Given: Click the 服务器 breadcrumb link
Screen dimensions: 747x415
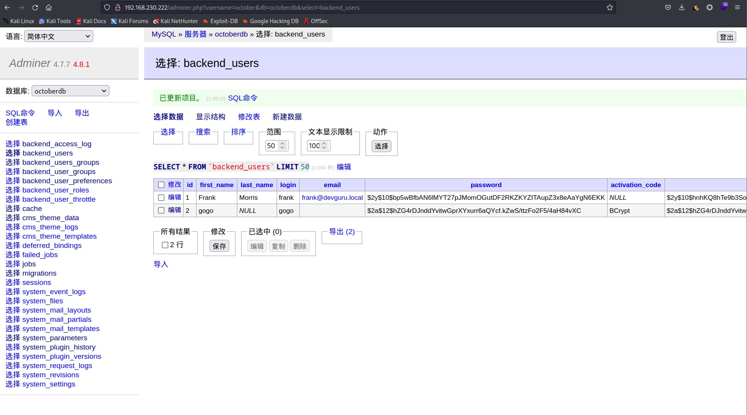Looking at the screenshot, I should tap(195, 34).
